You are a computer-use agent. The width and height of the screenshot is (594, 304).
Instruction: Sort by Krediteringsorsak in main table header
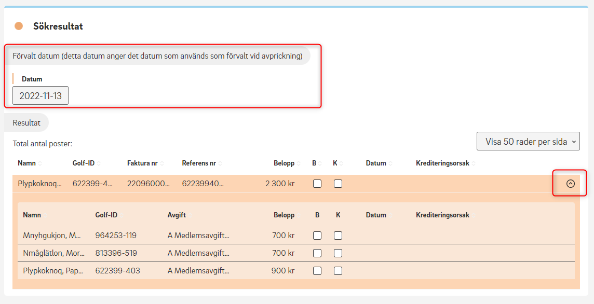[x=474, y=163]
